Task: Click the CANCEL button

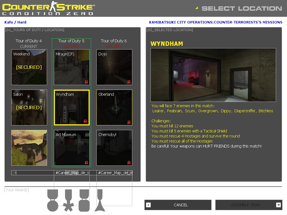Action: (x=178, y=205)
